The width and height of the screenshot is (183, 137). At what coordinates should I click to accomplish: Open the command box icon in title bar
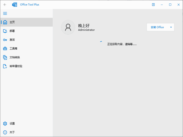pos(153,5)
